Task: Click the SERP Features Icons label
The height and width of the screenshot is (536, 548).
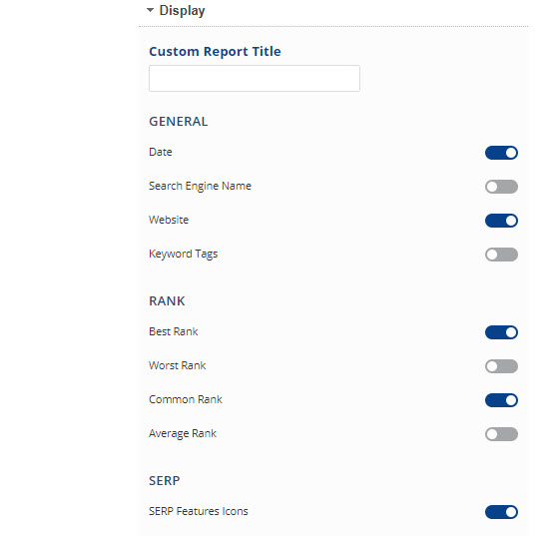Action: [199, 511]
